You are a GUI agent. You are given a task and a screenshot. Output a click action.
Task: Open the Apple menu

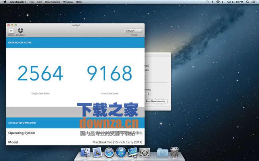click(5, 2)
